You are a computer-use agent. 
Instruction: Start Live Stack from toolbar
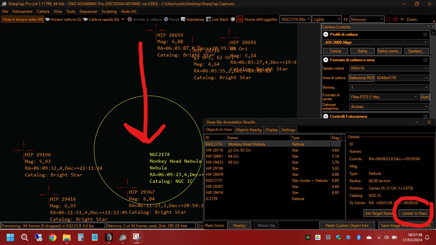tap(217, 19)
